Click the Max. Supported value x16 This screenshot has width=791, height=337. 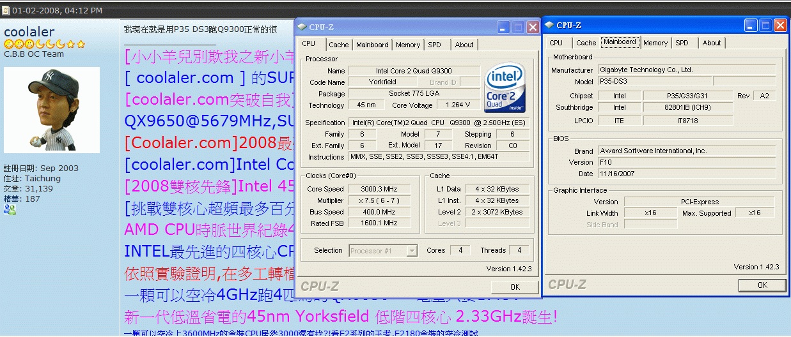pos(755,213)
